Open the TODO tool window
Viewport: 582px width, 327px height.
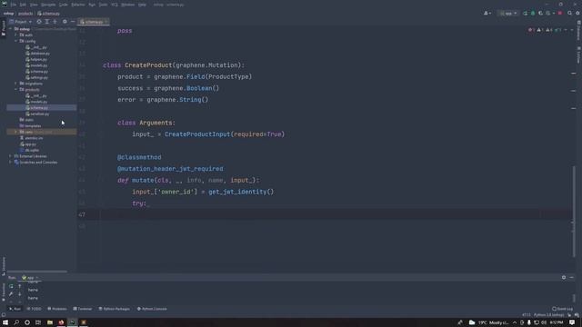[x=35, y=309]
